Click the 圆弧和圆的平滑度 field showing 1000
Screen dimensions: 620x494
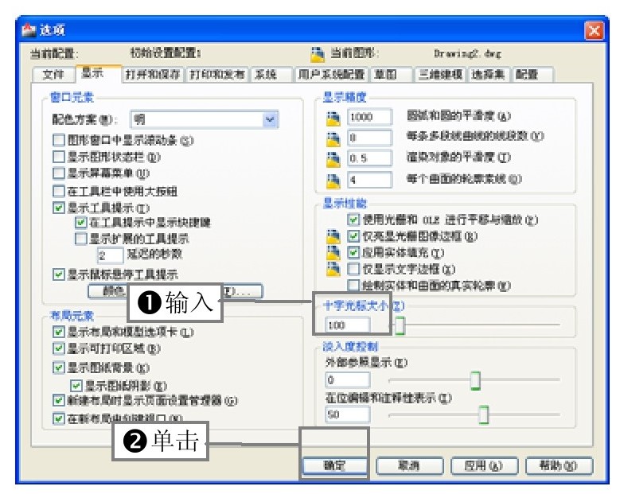(x=370, y=117)
